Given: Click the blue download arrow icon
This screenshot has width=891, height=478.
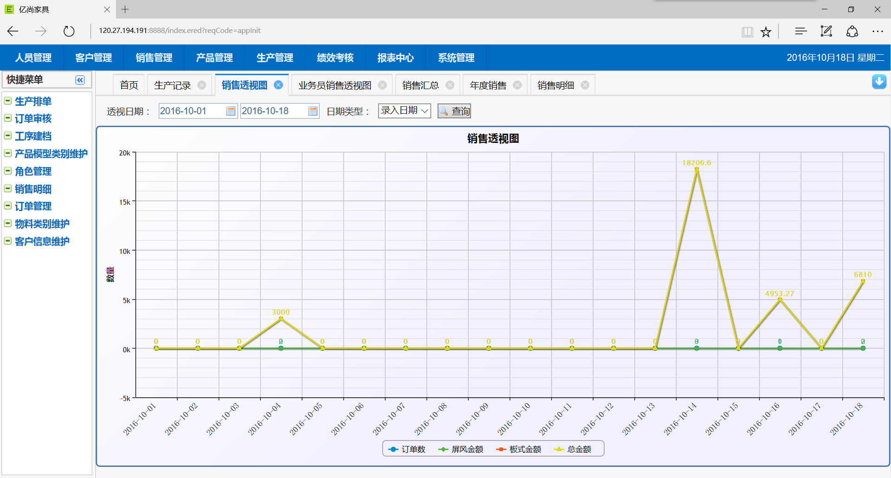Looking at the screenshot, I should click(x=879, y=82).
